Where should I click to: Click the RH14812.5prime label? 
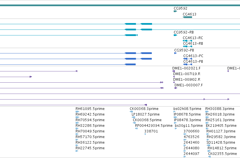pos(222,148)
